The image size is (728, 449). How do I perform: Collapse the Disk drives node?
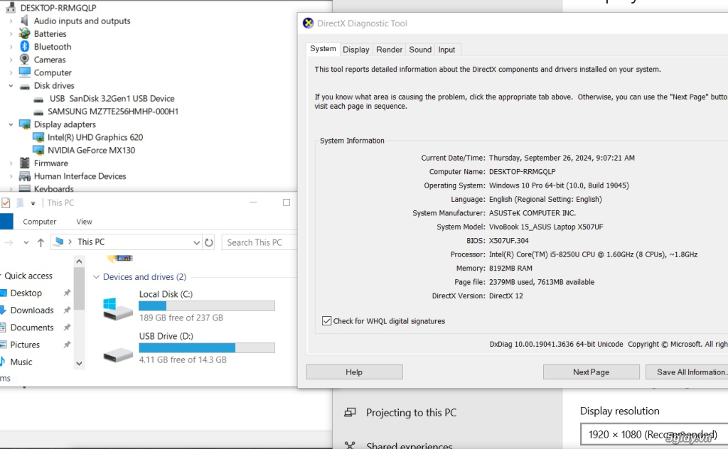[x=11, y=86]
